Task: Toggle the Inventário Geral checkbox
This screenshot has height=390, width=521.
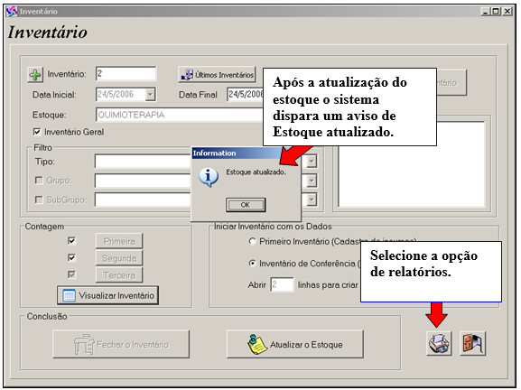Action: coord(37,132)
